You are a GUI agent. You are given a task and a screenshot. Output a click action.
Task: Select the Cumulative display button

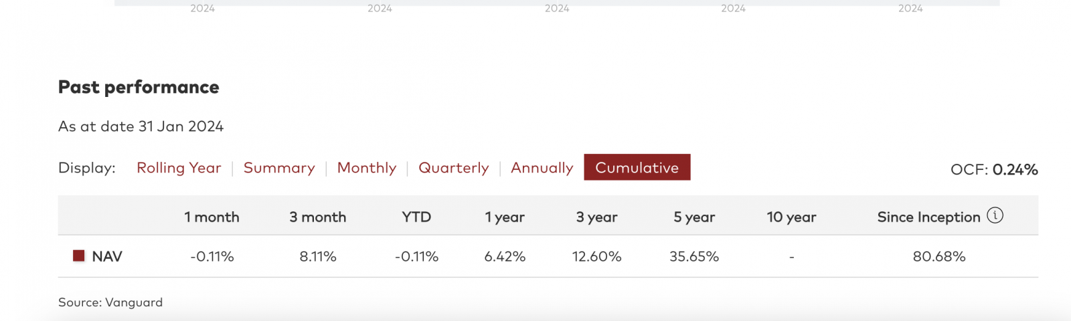coord(637,167)
